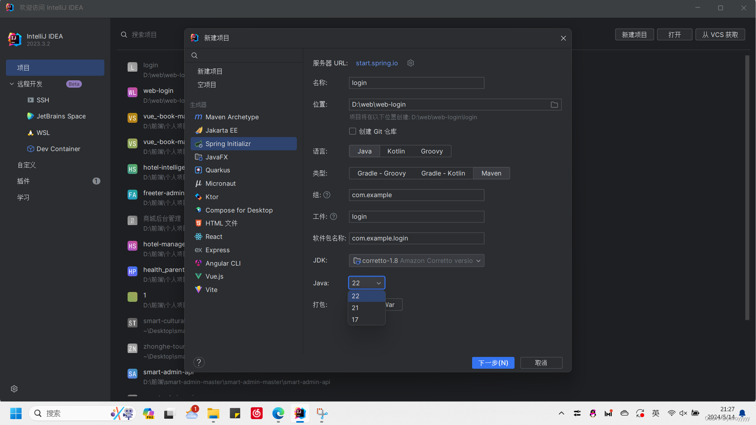Open the bottom-left help button in dialog
The image size is (756, 425).
[x=199, y=362]
